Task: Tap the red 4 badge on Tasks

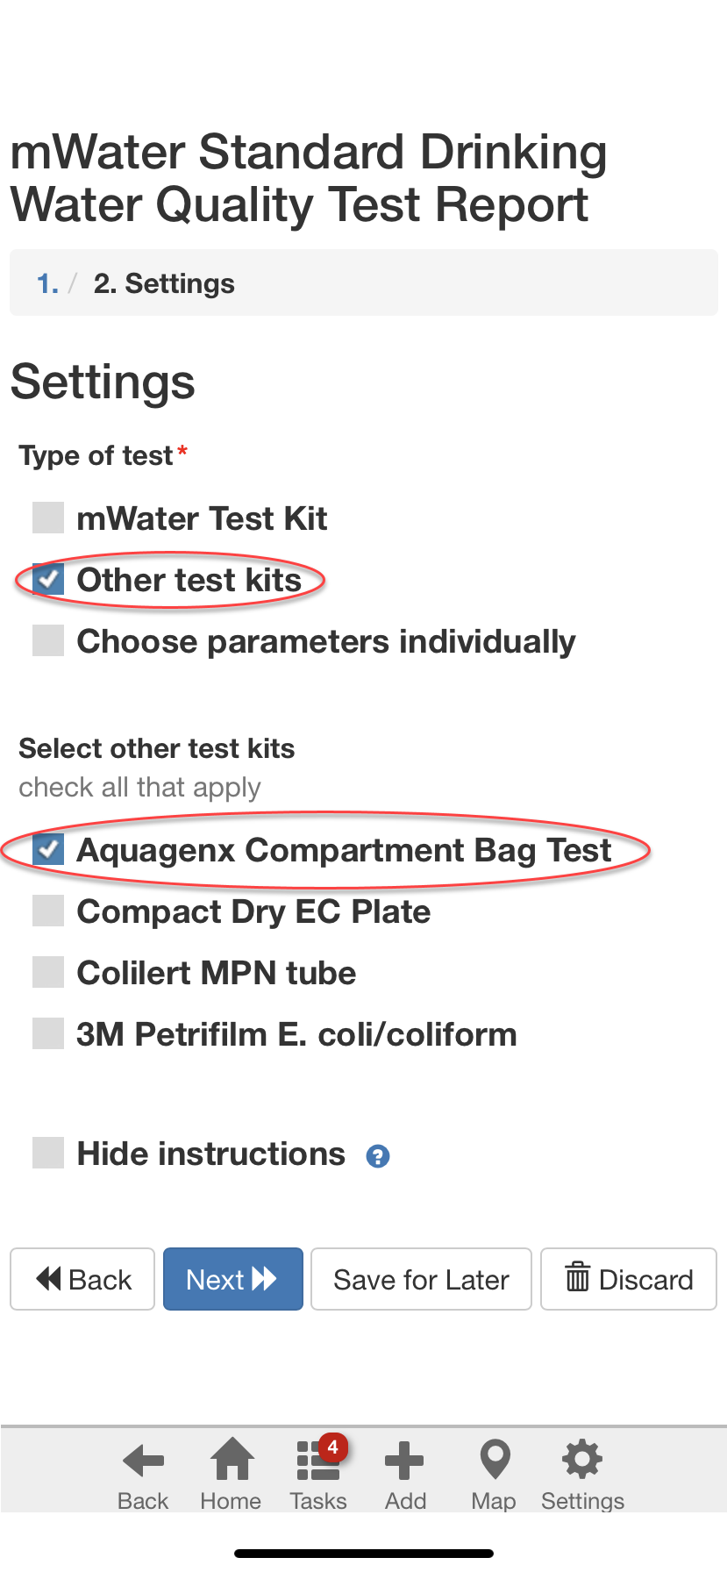Action: [x=333, y=1447]
